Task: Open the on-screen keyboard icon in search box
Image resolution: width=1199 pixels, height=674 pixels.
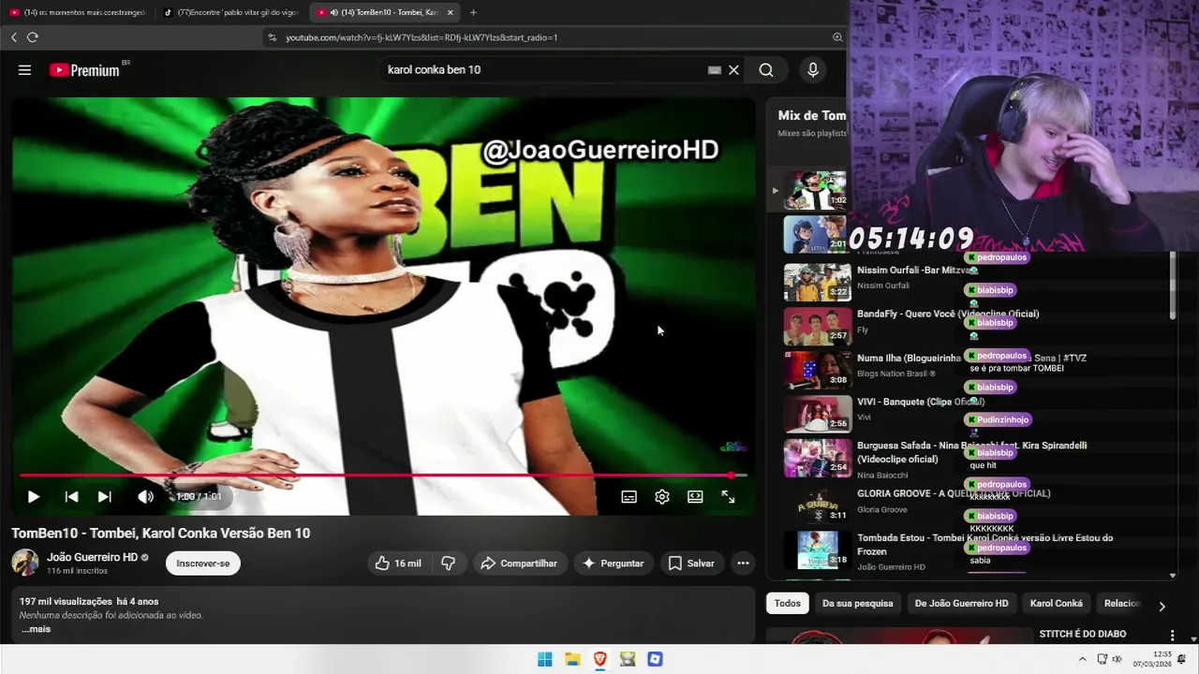Action: coord(715,70)
